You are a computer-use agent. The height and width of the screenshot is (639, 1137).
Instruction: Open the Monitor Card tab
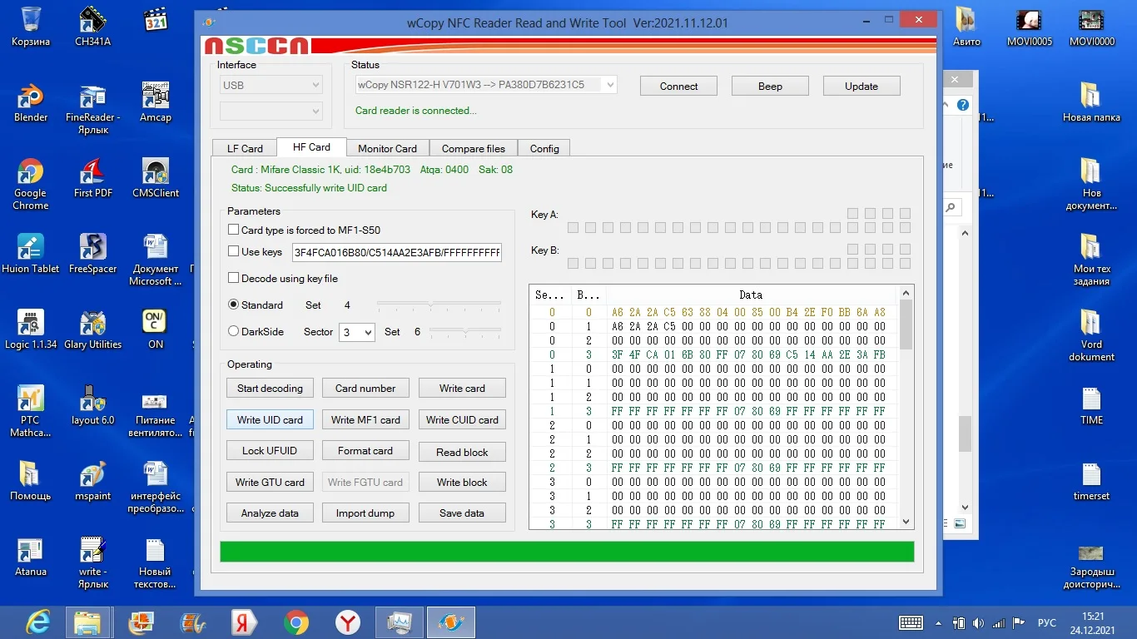(387, 148)
